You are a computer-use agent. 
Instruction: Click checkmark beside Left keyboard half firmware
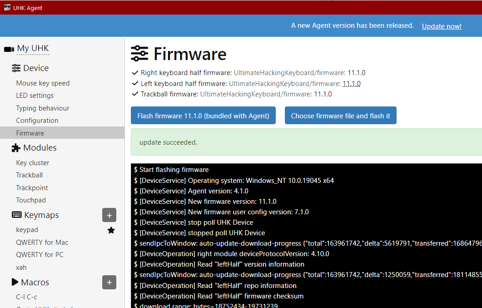click(135, 83)
